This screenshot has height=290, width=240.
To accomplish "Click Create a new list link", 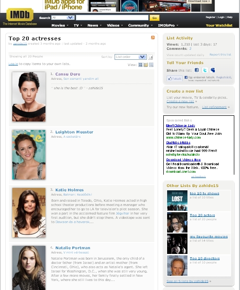I will pyautogui.click(x=180, y=102).
